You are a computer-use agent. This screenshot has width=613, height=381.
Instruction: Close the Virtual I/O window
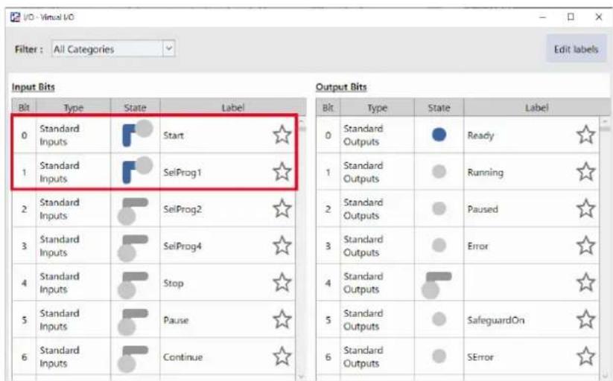pyautogui.click(x=599, y=17)
